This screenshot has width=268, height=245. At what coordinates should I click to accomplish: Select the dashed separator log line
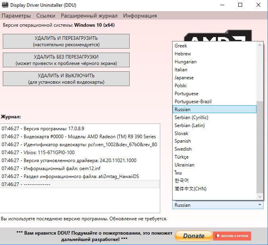[x=80, y=184]
